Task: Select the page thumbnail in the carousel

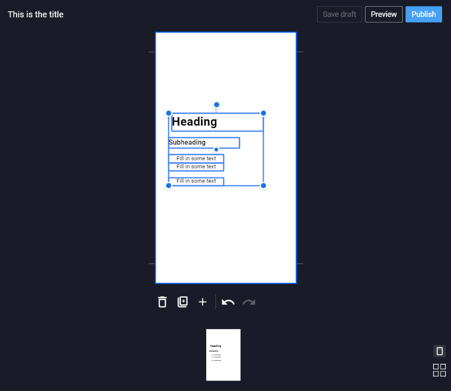Action: [x=223, y=355]
